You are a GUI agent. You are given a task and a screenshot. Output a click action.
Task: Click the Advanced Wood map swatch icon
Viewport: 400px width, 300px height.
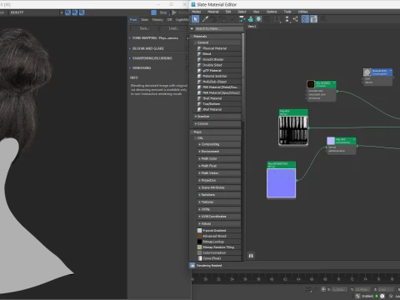pyautogui.click(x=199, y=236)
